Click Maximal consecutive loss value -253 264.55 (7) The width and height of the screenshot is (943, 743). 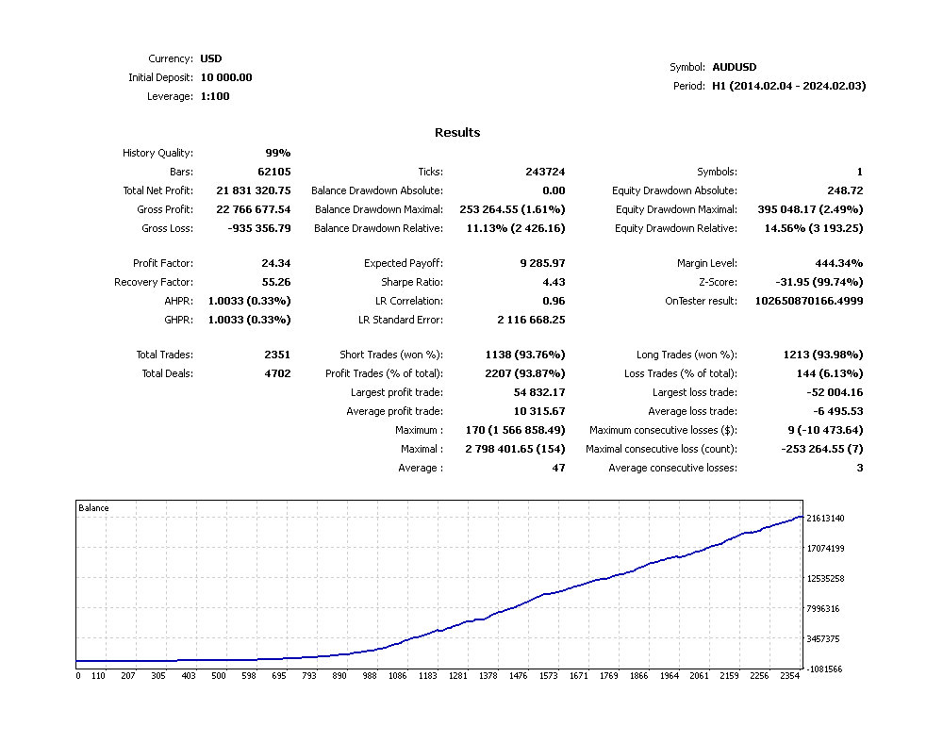822,449
